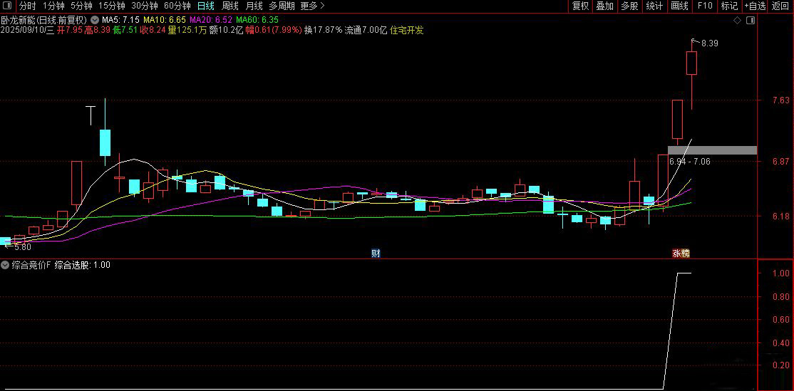Click the MA5: 7.15 label

coord(120,20)
